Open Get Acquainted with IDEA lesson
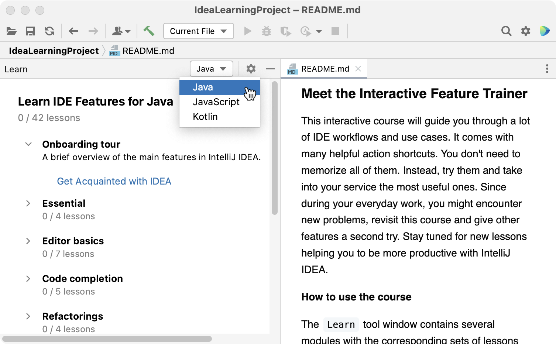556x344 pixels. click(x=114, y=181)
